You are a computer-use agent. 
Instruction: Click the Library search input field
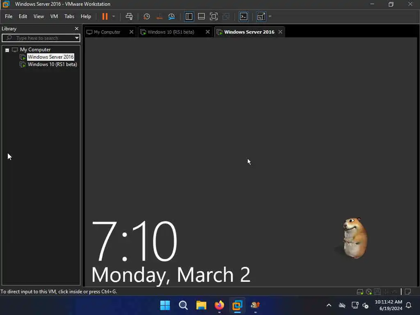41,38
